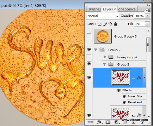Collapse the panel with double-arrow icon

(149, 5)
